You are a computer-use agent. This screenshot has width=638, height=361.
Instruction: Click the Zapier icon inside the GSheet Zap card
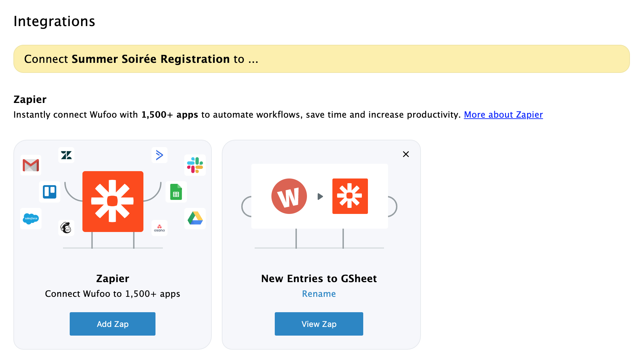pos(350,196)
